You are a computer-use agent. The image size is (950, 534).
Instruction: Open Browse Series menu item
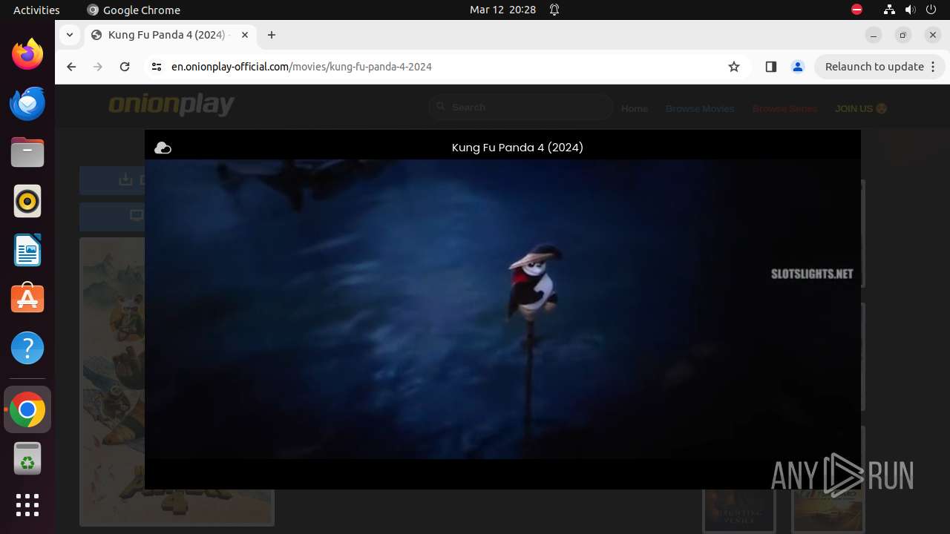coord(784,108)
